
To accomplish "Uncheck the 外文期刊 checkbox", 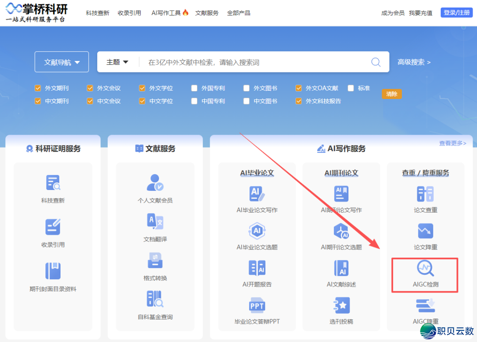I will click(x=38, y=88).
